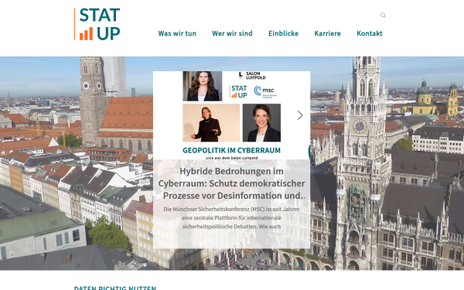Open the search magnifier icon

(383, 15)
